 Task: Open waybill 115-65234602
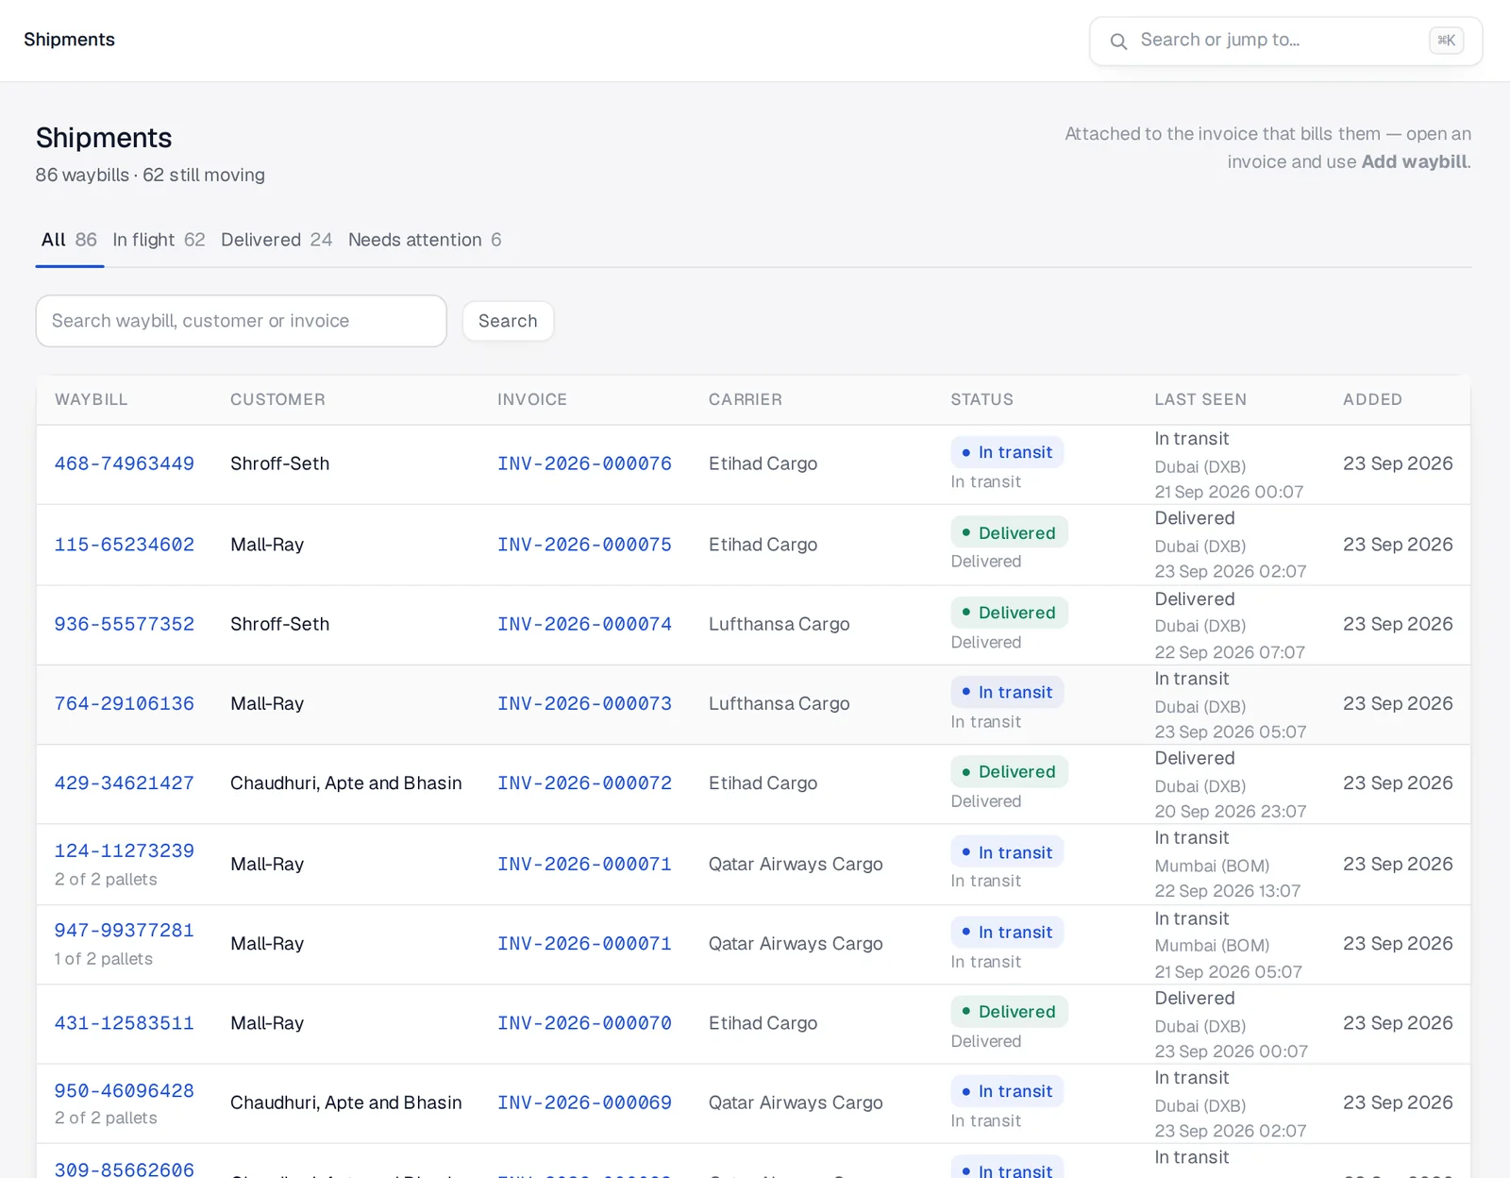[124, 545]
